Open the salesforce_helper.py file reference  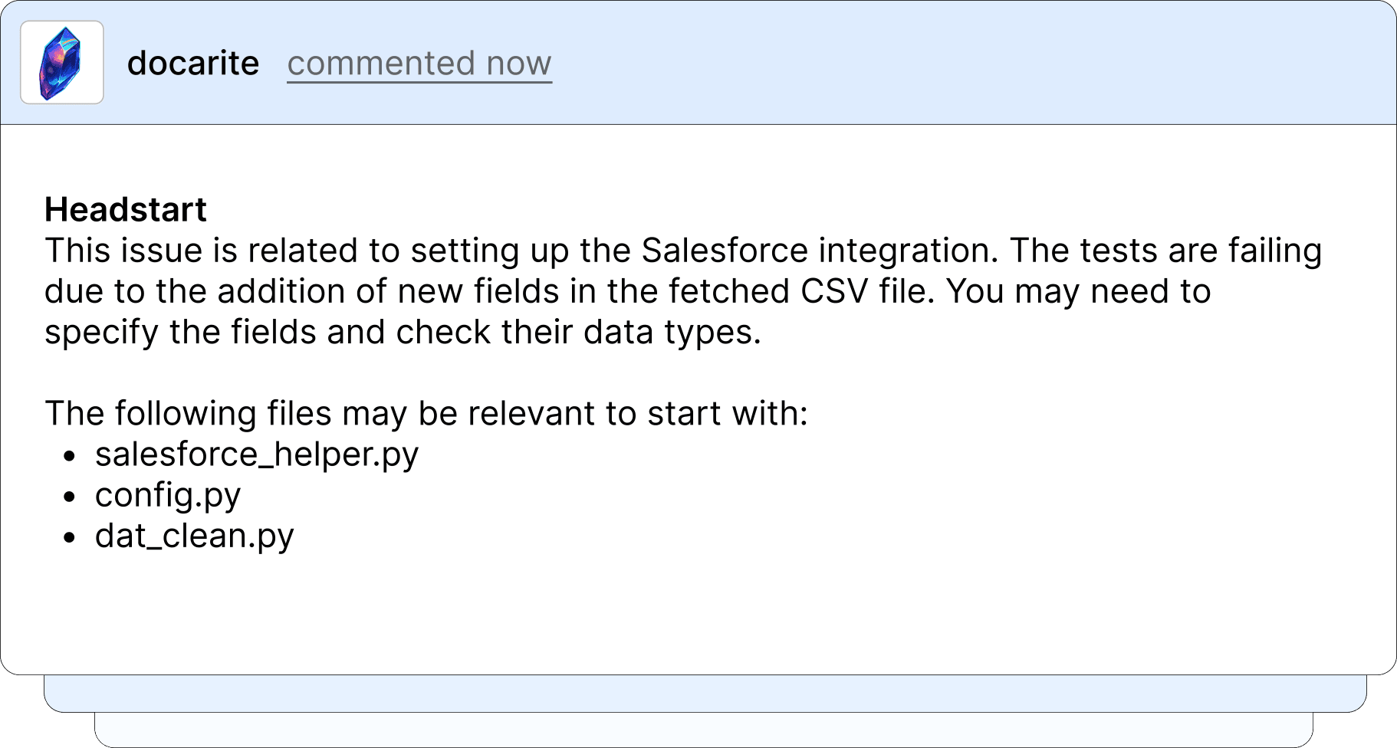point(257,454)
